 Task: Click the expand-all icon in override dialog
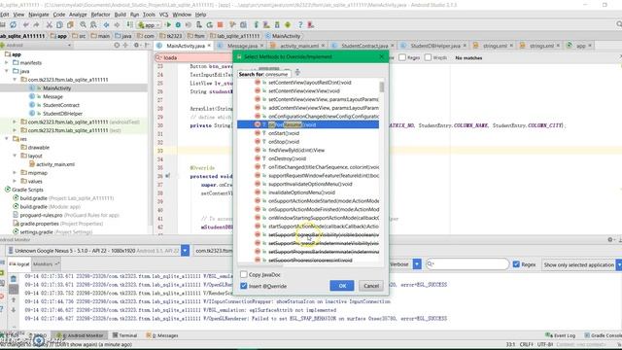point(297,72)
